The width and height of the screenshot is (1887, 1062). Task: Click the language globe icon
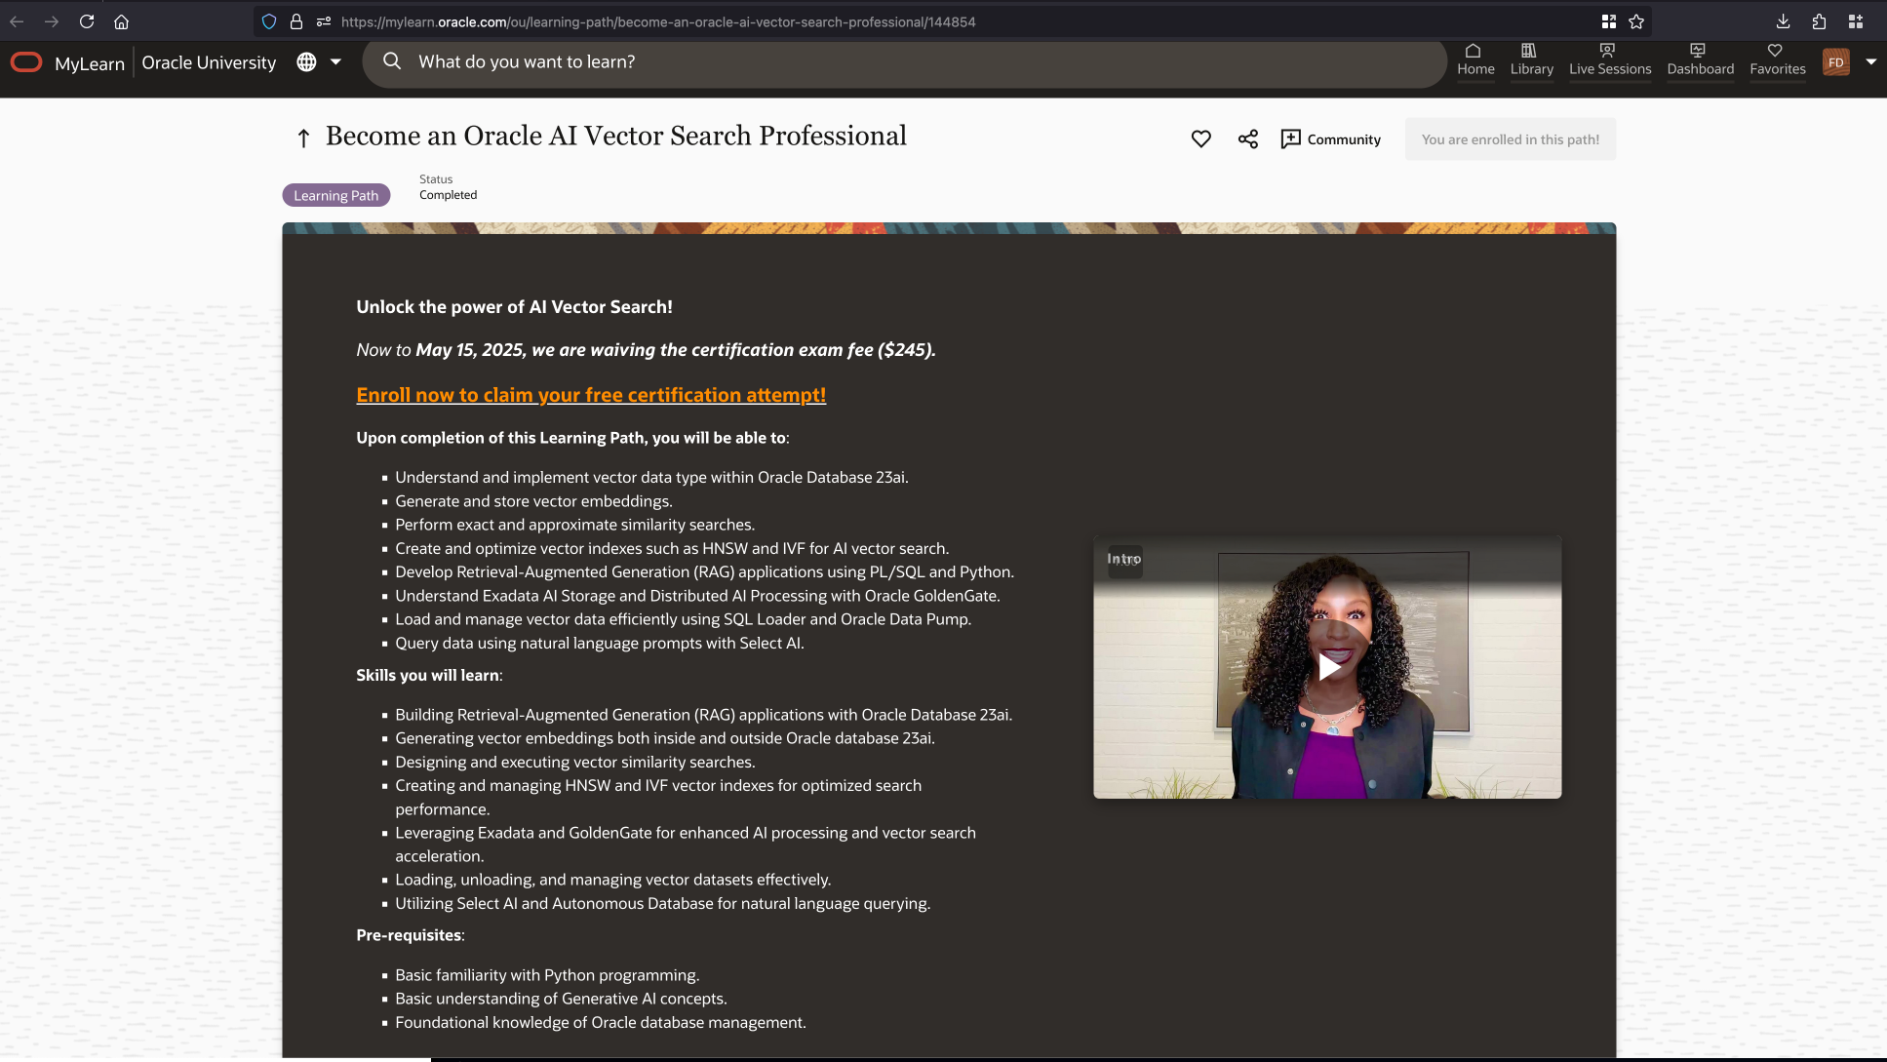click(x=306, y=62)
